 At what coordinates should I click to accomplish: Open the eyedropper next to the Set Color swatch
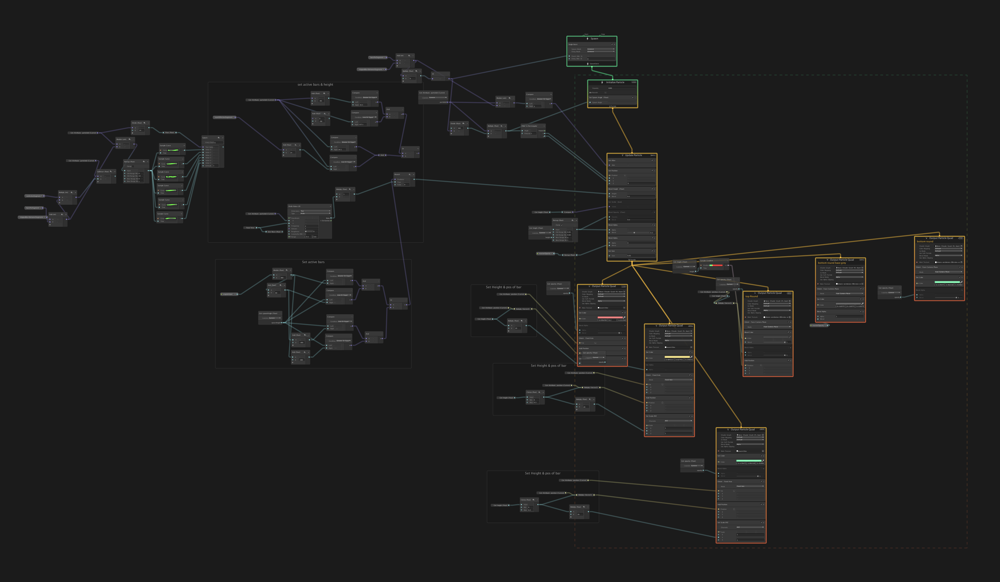[624, 317]
